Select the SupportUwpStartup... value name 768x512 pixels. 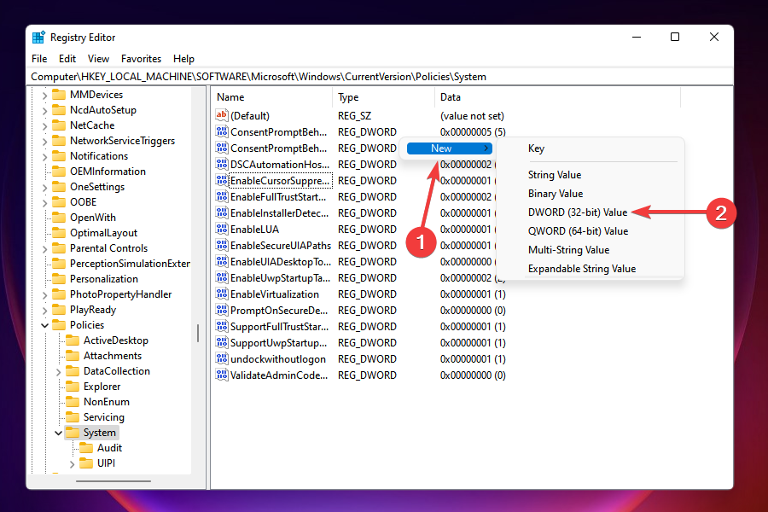(279, 342)
